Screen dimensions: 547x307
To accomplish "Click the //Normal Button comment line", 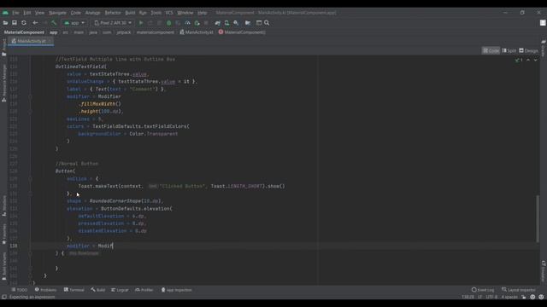I will [x=77, y=164].
